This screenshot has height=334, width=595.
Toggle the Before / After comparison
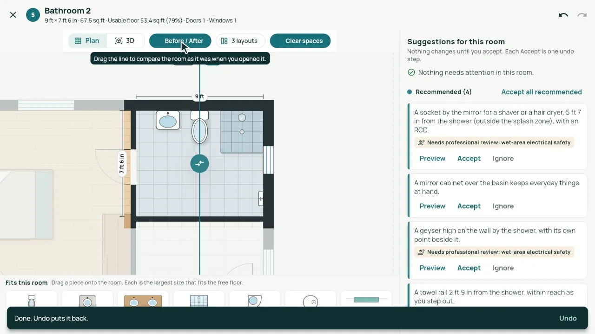click(x=180, y=41)
